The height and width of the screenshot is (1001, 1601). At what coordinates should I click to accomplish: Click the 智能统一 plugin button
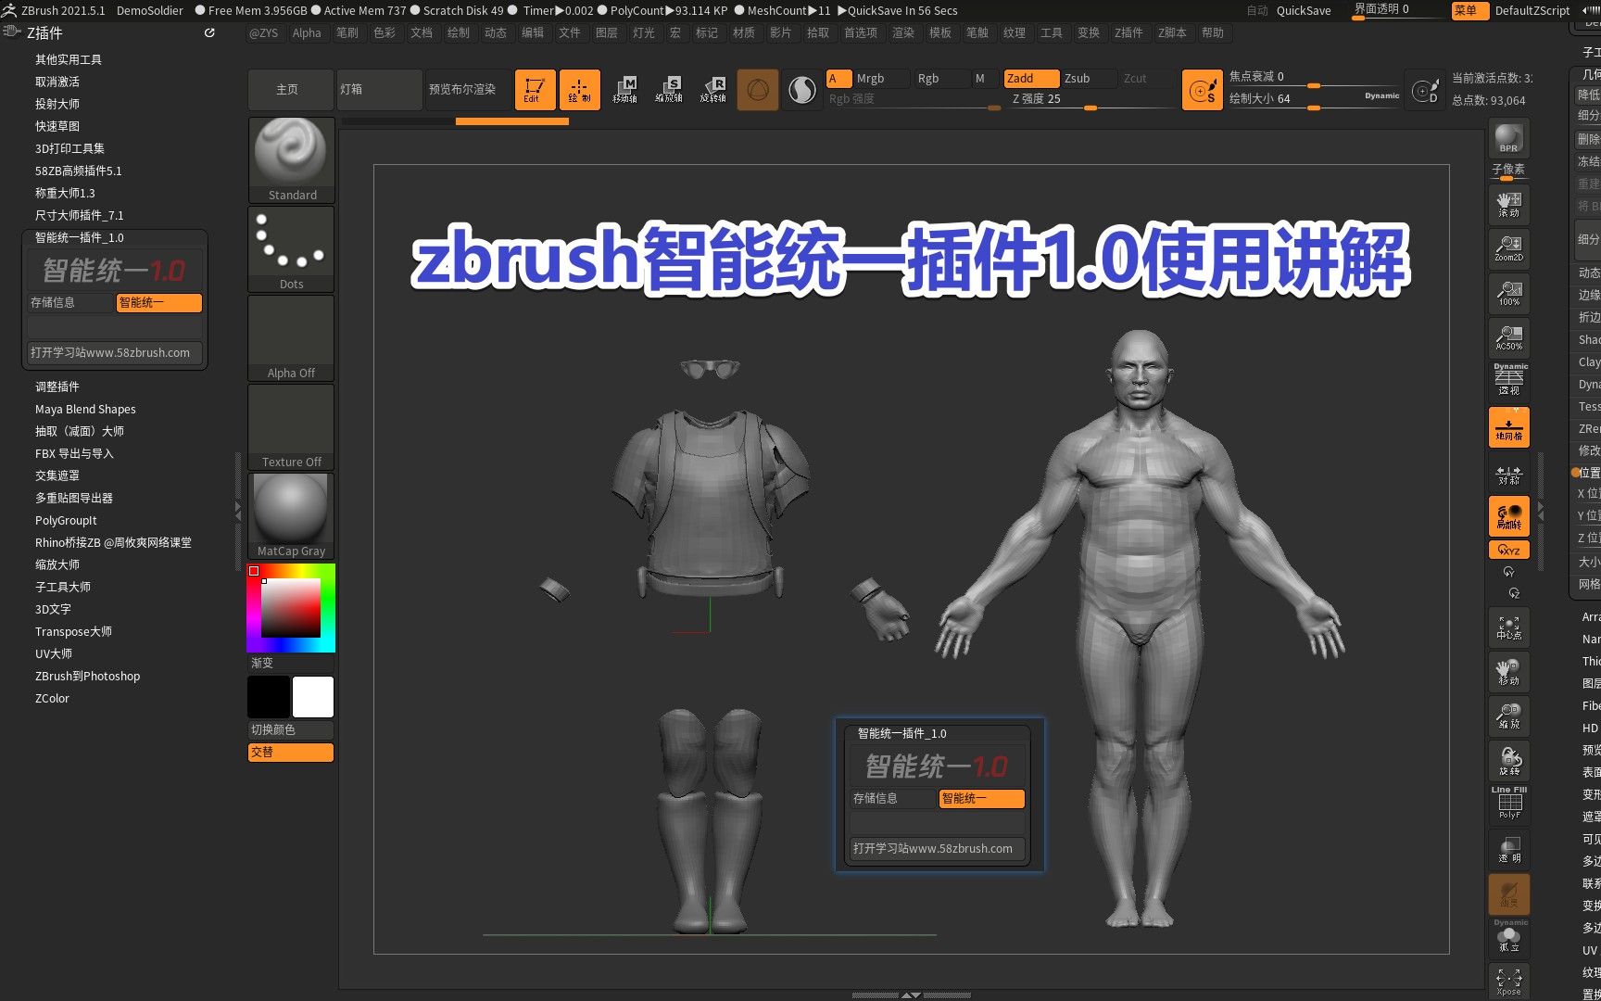coord(158,303)
